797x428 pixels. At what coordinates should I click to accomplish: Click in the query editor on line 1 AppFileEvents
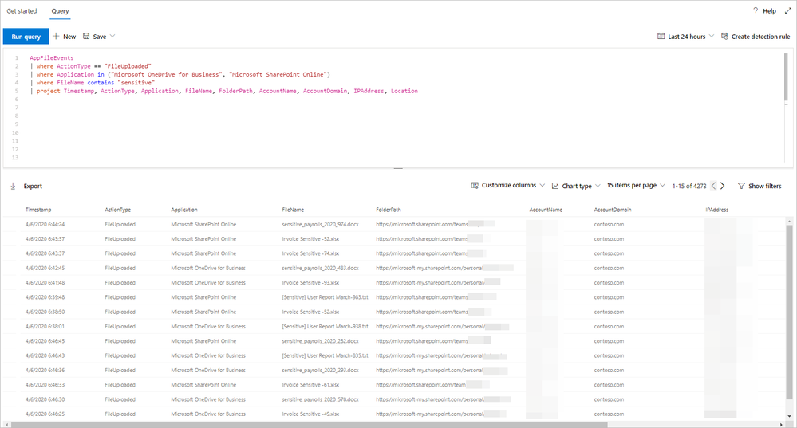(51, 58)
